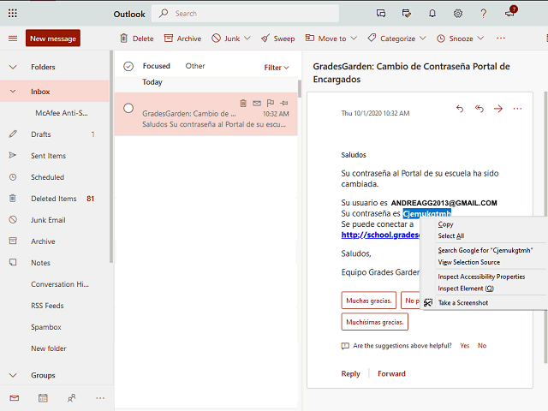Screen dimensions: 548x411
Task: Toggle the navigation pane hamburger menu
Action: pyautogui.click(x=13, y=38)
